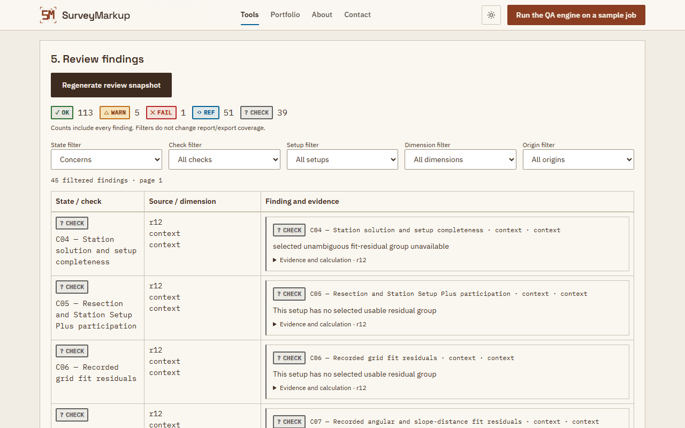685x428 pixels.
Task: Click the OK count badge in the summary
Action: click(62, 112)
